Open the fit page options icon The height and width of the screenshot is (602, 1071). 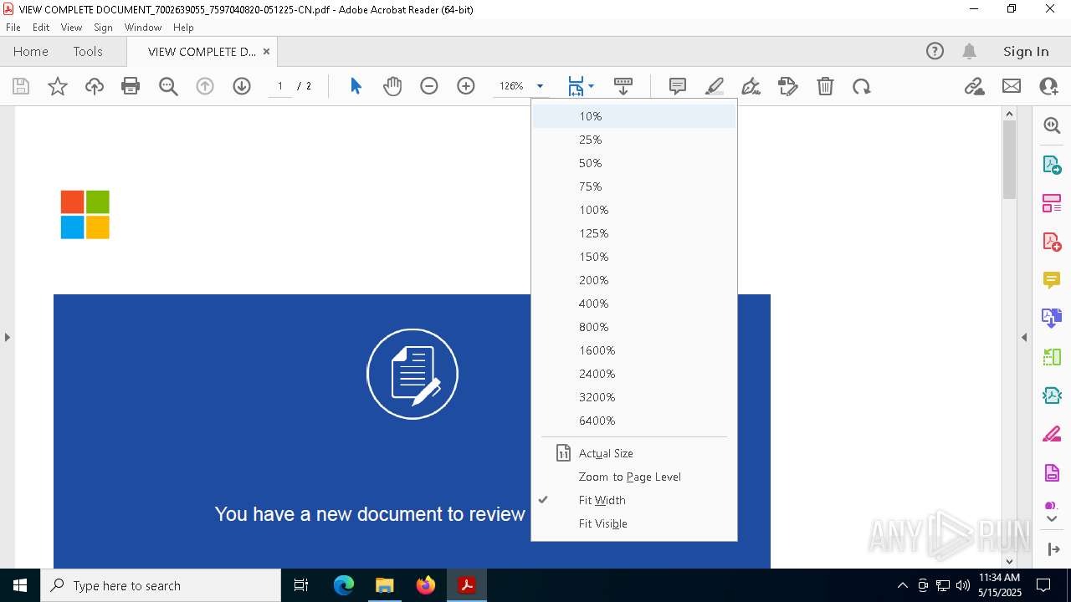[x=576, y=86]
